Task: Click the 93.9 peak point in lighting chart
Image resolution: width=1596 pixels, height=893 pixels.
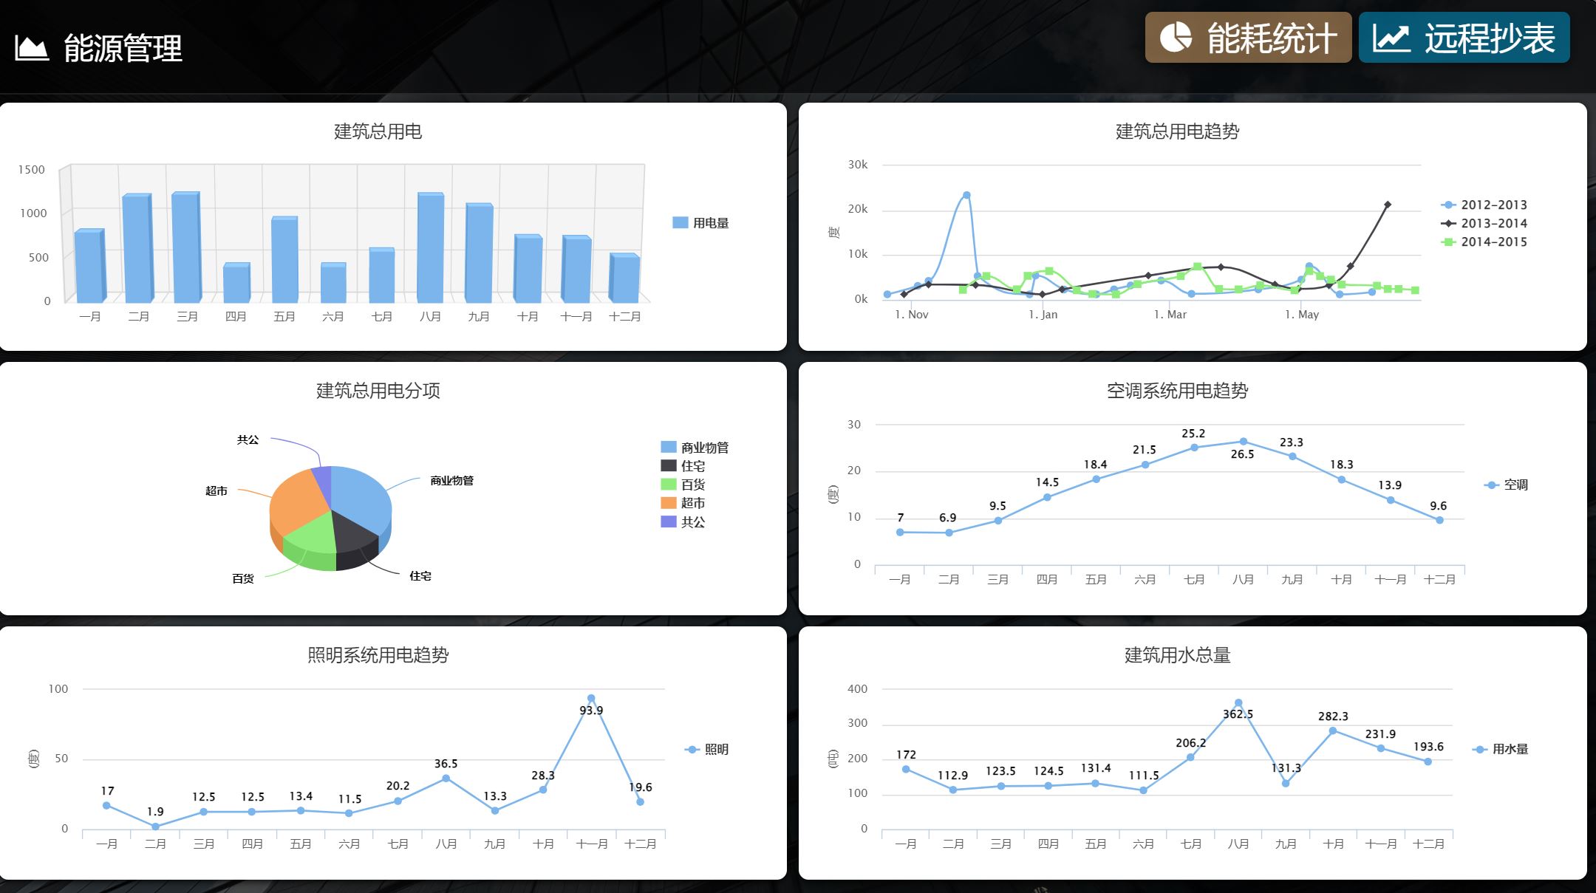Action: pos(591,698)
